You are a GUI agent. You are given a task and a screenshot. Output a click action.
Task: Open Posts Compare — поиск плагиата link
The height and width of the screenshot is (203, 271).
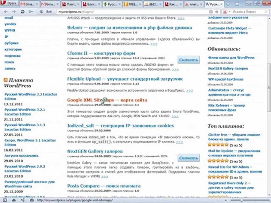click(x=104, y=186)
